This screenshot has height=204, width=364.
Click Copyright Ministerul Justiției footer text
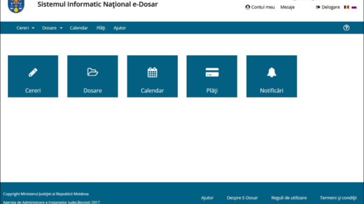click(x=46, y=194)
